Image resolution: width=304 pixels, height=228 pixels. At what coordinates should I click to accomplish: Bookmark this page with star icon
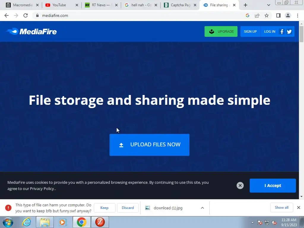coord(267,15)
